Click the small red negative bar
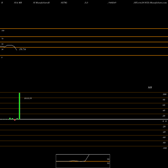The height and width of the screenshot is (168, 168). (15, 120)
